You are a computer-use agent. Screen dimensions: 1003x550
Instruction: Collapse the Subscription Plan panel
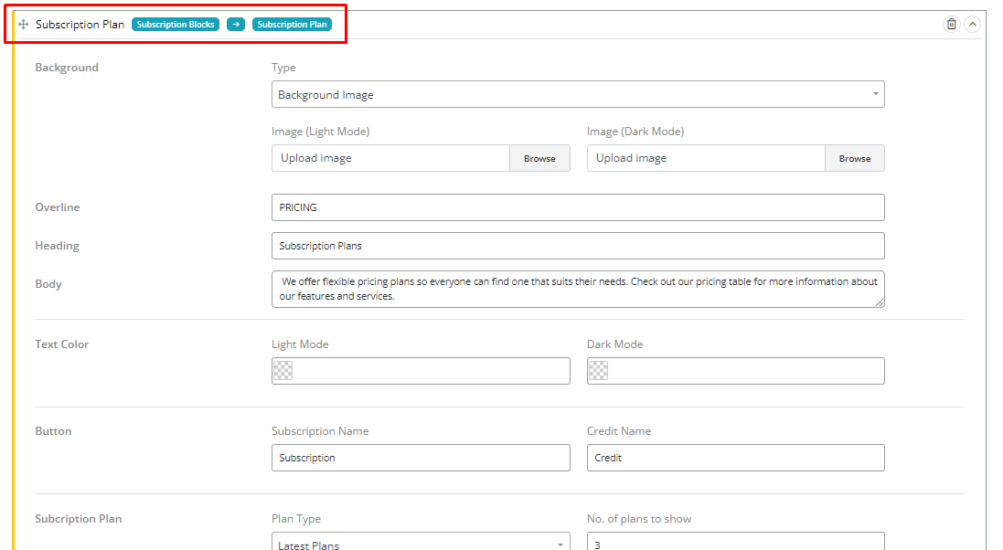pyautogui.click(x=972, y=25)
